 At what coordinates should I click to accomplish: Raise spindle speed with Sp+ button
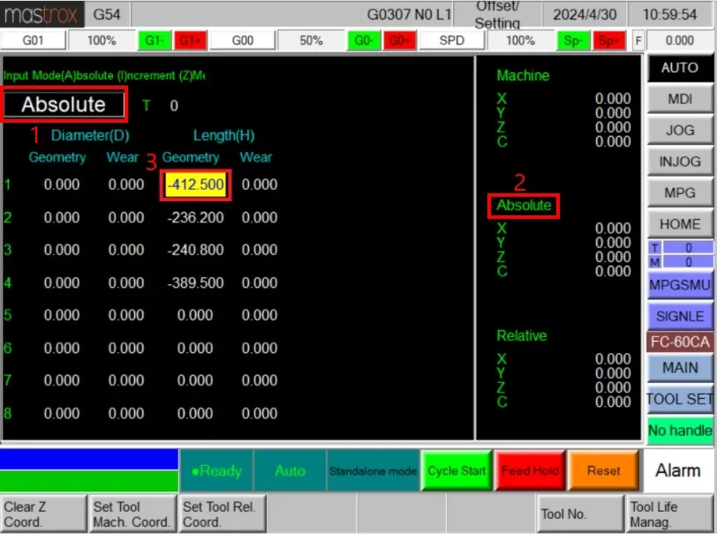pos(609,41)
